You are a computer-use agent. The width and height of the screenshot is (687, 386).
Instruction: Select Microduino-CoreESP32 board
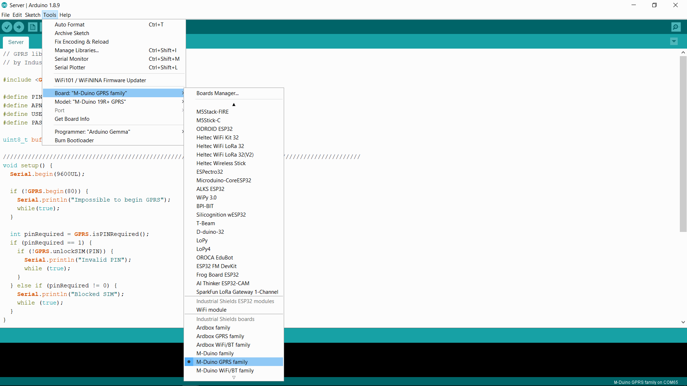[234, 180]
